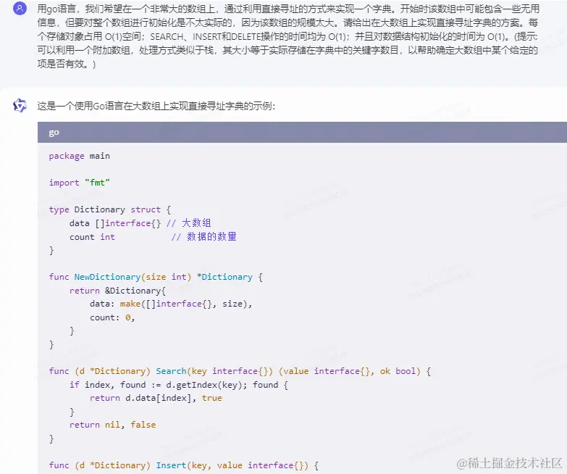Click the Search method signature line
Image resolution: width=567 pixels, height=474 pixels.
[240, 371]
